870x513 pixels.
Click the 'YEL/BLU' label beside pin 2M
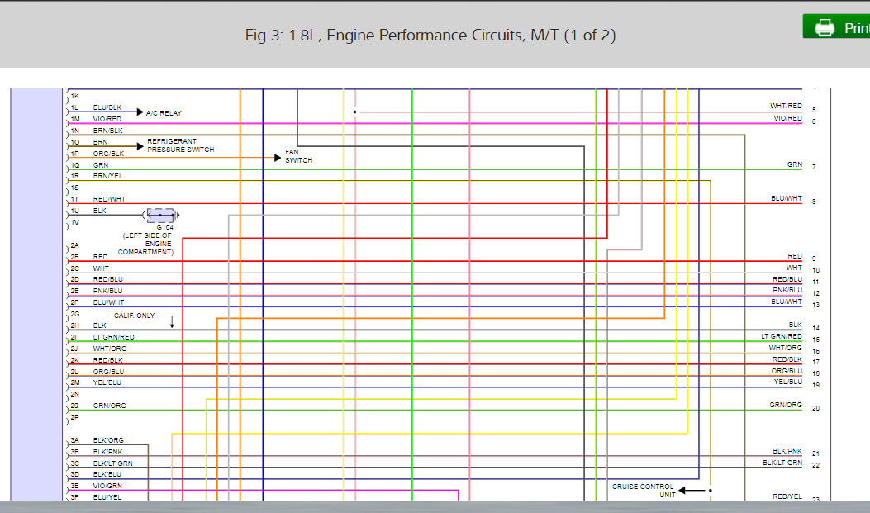pos(107,382)
